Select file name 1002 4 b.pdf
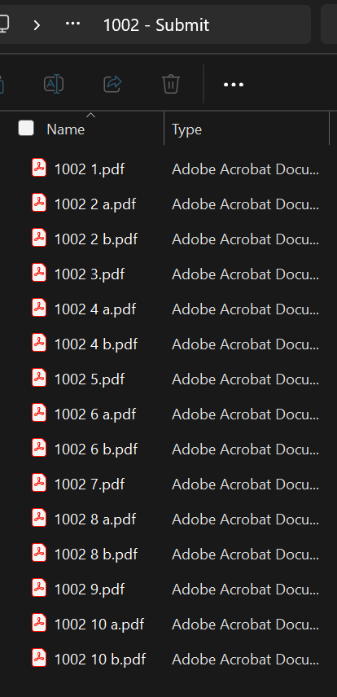 96,344
